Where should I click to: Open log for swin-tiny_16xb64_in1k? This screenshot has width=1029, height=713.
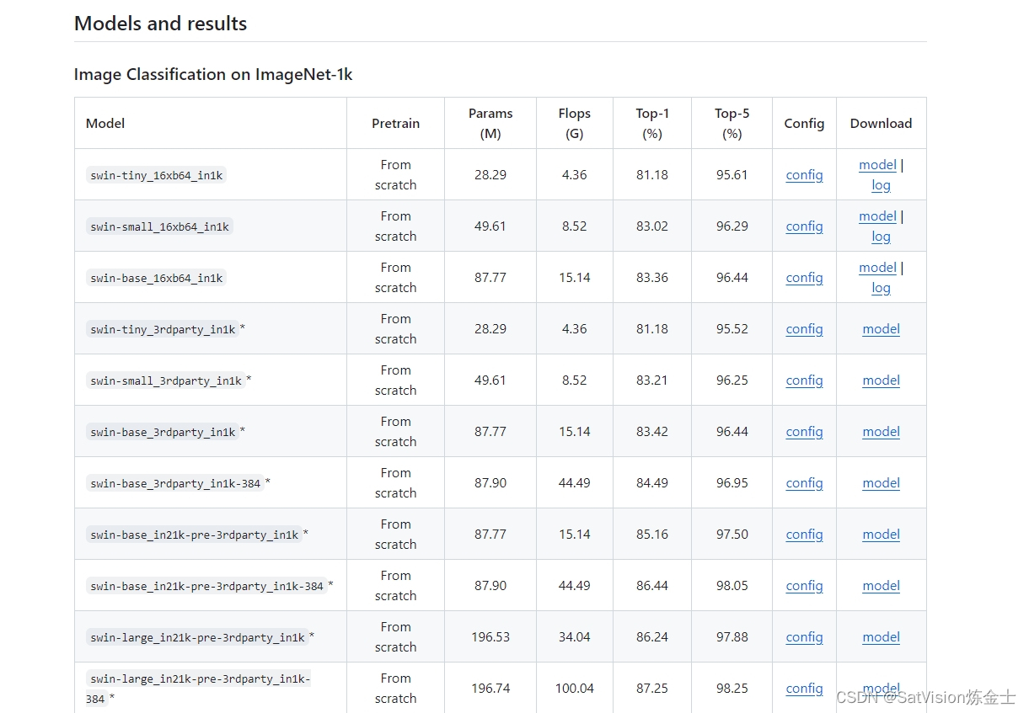(x=881, y=185)
